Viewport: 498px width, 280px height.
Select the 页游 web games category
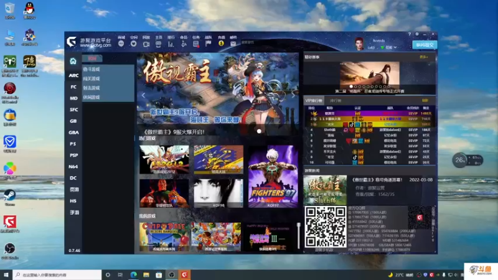pos(73,190)
